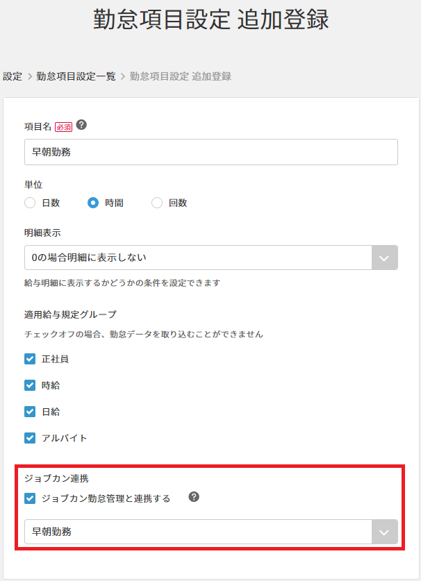Select the 回数 unit radio button
Viewport: 421px width, 581px height.
[157, 203]
